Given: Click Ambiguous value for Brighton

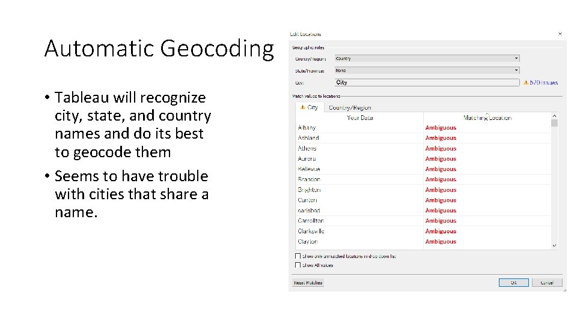Looking at the screenshot, I should tap(441, 190).
